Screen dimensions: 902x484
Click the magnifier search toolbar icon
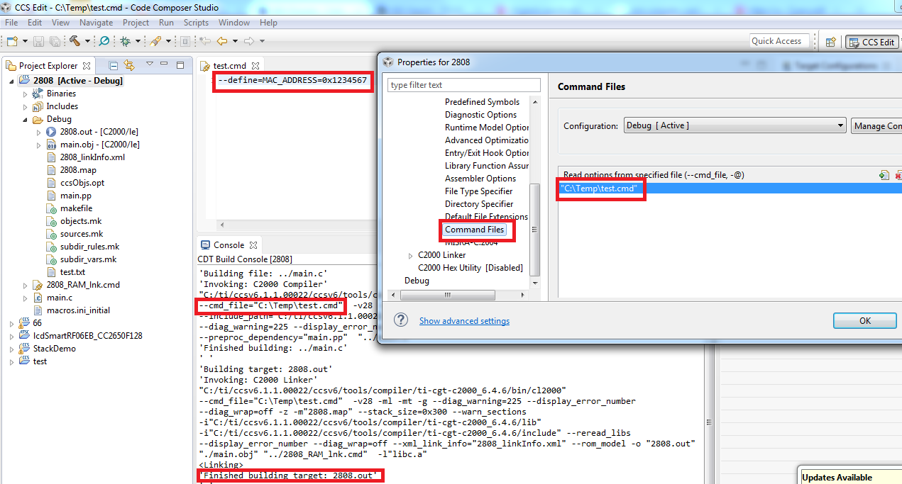104,41
